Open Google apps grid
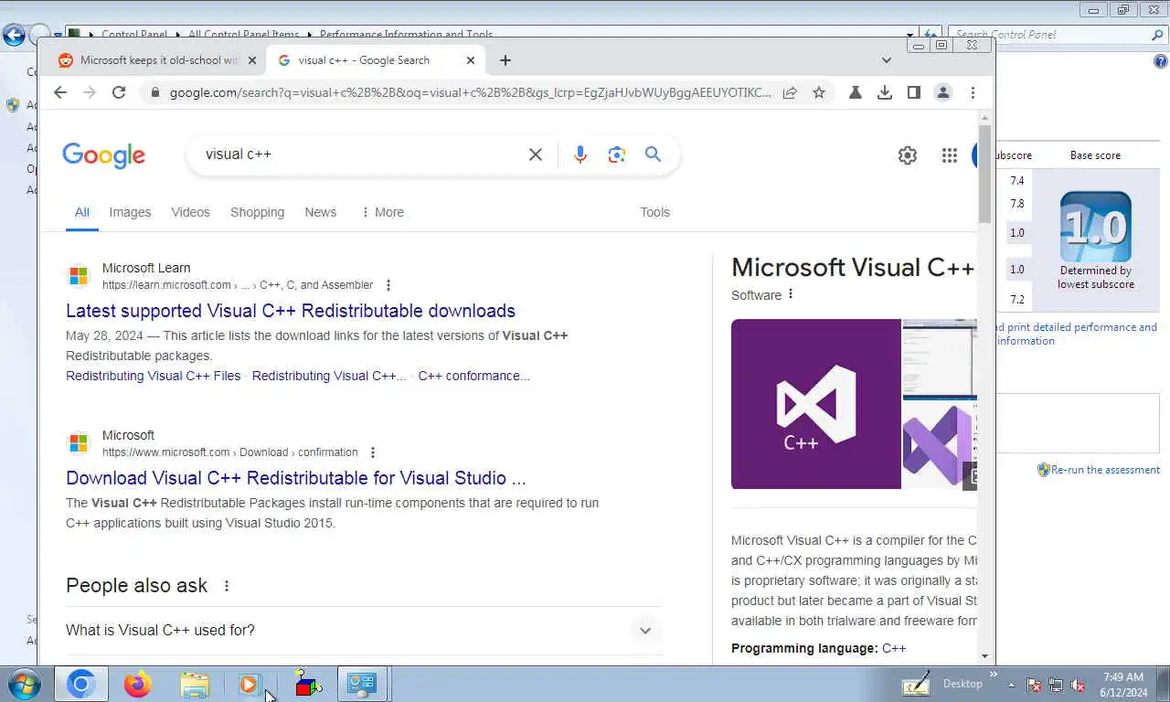 [949, 155]
